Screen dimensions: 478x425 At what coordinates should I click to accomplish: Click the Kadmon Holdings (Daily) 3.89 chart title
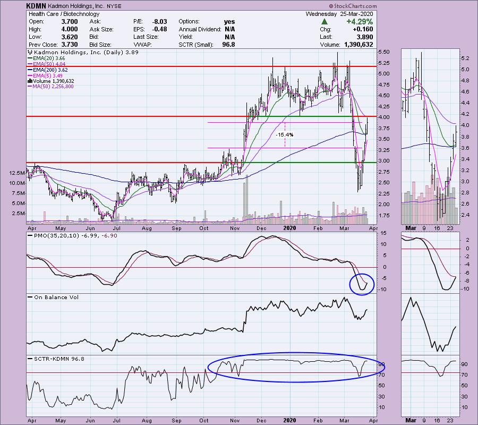[x=83, y=53]
